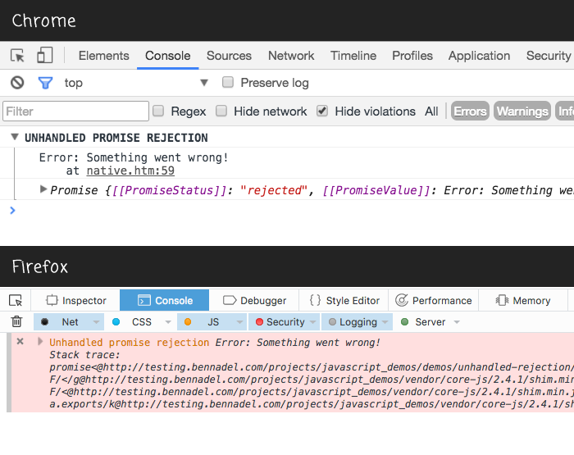Viewport: 574px width, 455px height.
Task: Switch to Firefox Inspector tab
Action: (75, 301)
